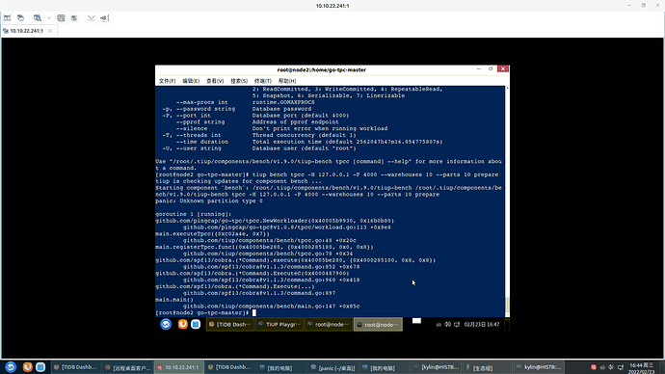Click the terminal title bar root@node2:/home/go-tpc-master
The width and height of the screenshot is (665, 374).
[x=322, y=70]
